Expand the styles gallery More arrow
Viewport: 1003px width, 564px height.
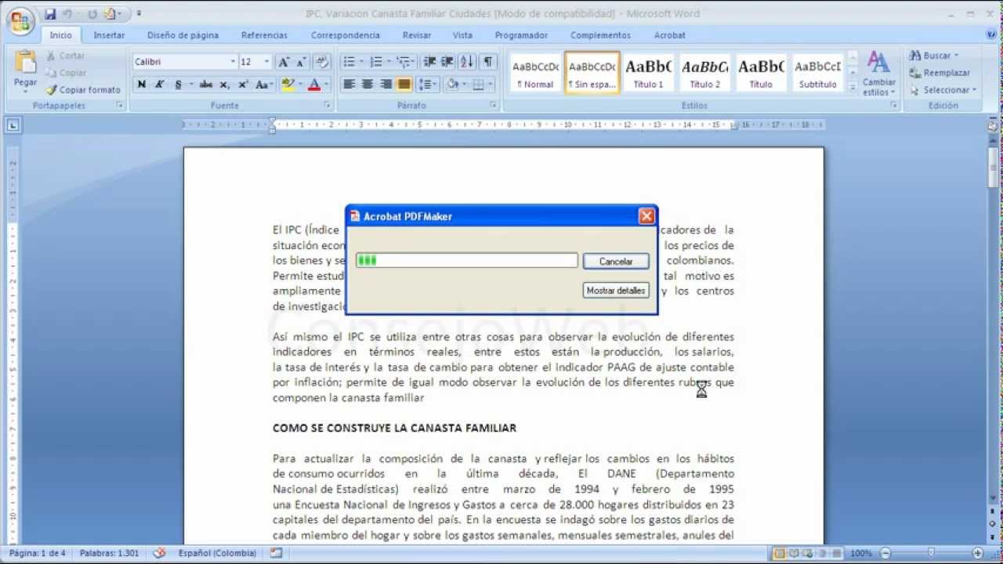coord(853,89)
